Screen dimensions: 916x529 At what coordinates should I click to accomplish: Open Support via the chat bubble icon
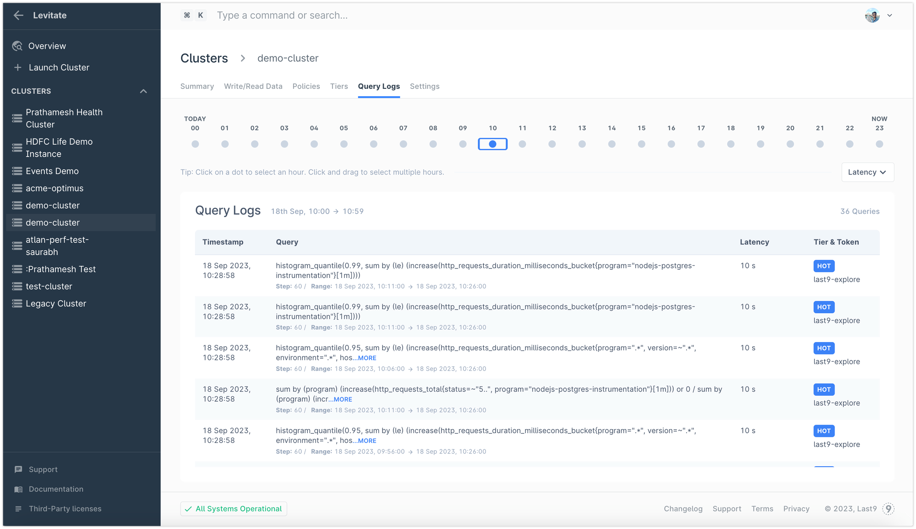coord(18,469)
